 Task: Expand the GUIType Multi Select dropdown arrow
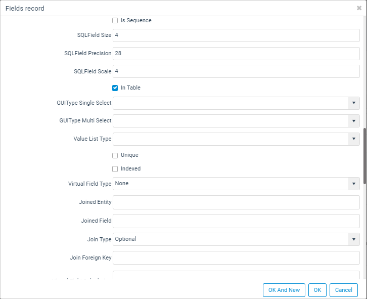pos(354,121)
